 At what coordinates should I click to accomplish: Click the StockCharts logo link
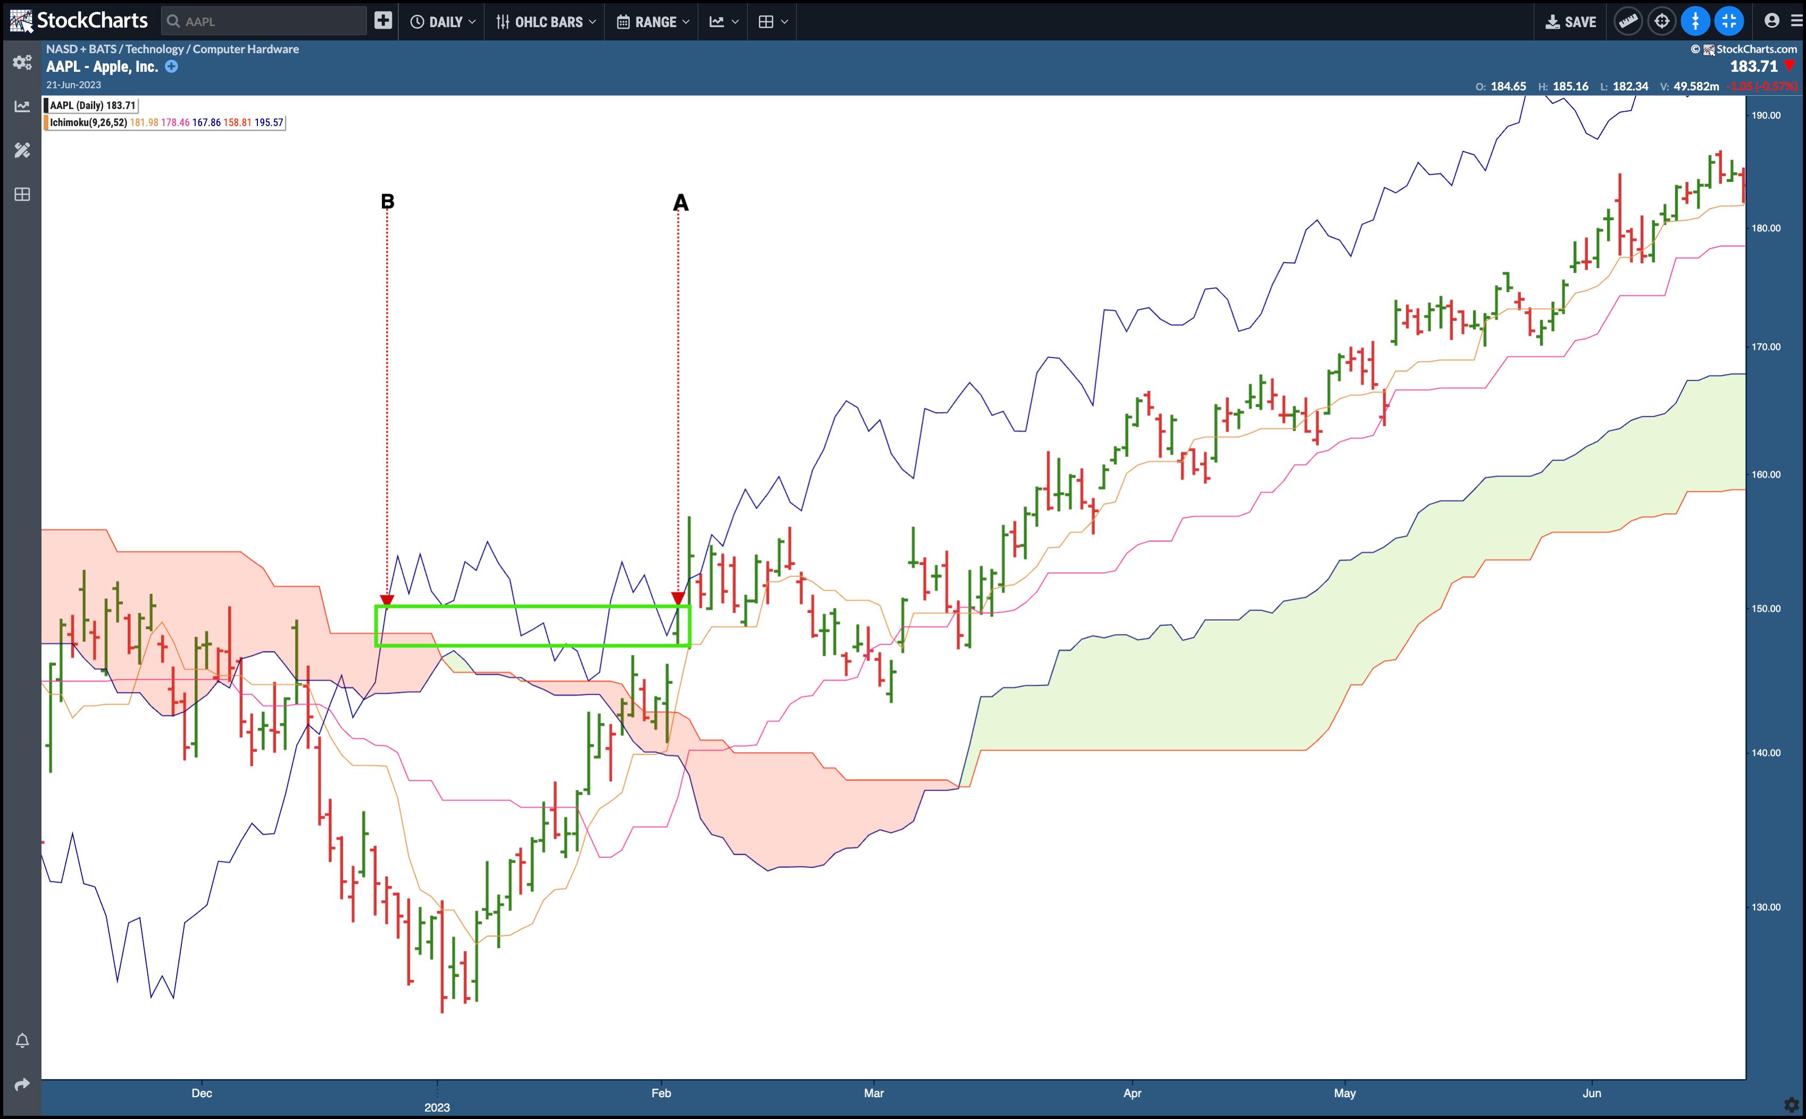click(79, 21)
